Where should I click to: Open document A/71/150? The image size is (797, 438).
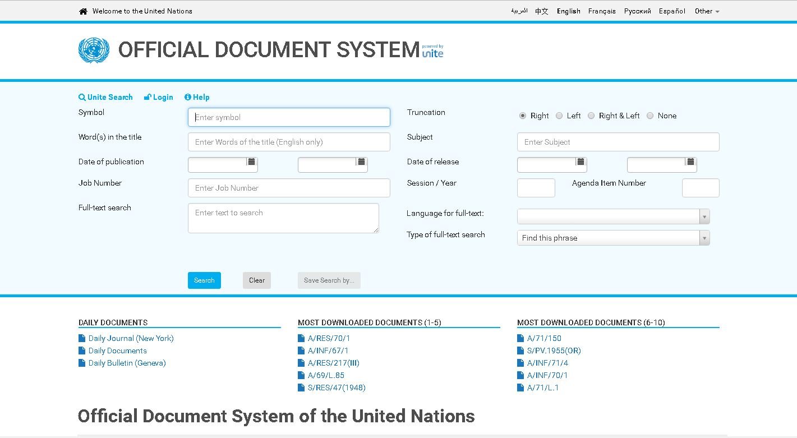544,338
